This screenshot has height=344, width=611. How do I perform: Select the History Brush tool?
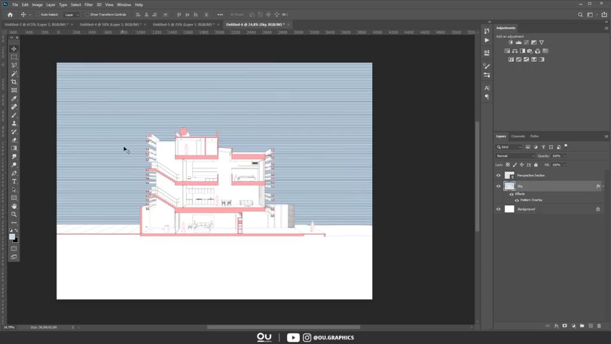pyautogui.click(x=14, y=132)
